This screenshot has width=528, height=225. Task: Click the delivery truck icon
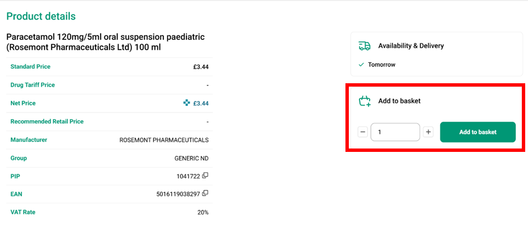tap(365, 46)
